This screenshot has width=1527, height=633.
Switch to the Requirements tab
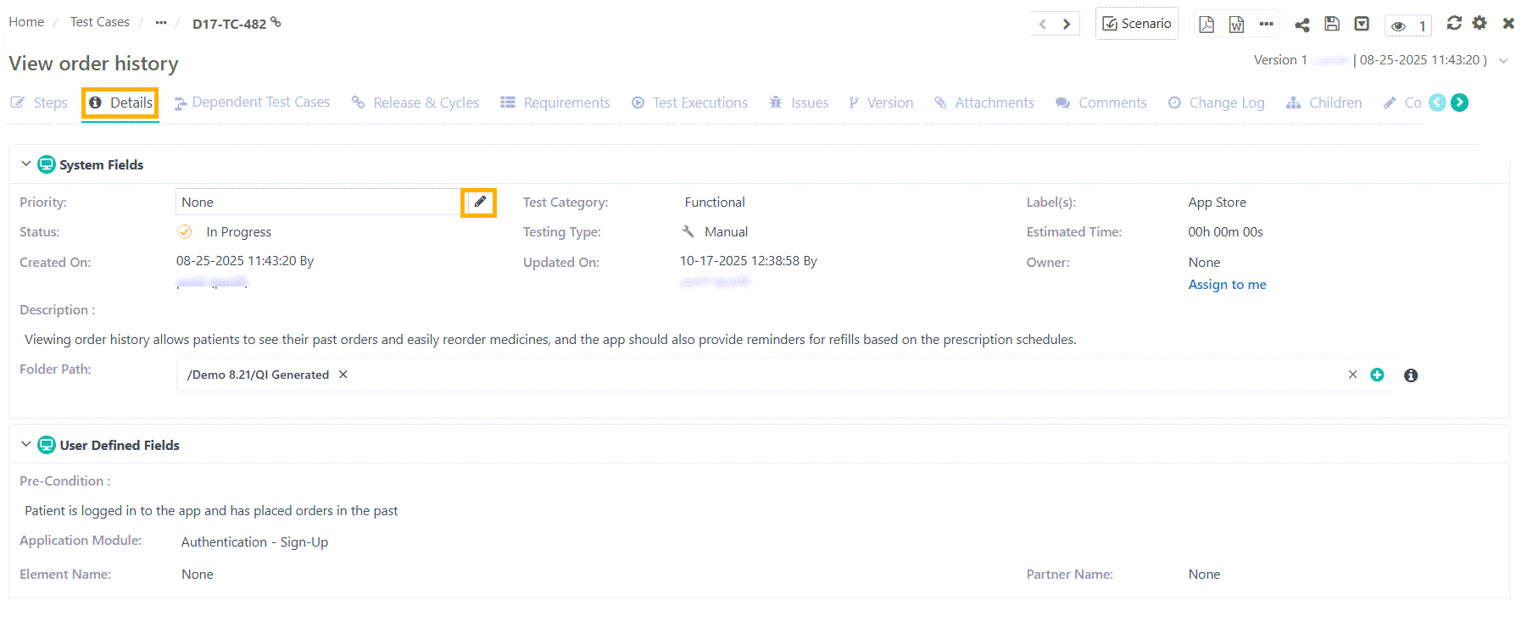[555, 103]
